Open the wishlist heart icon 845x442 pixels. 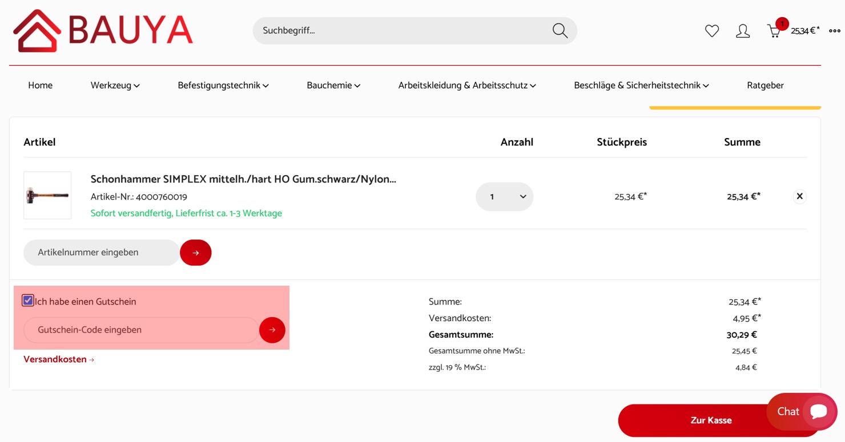pos(712,31)
